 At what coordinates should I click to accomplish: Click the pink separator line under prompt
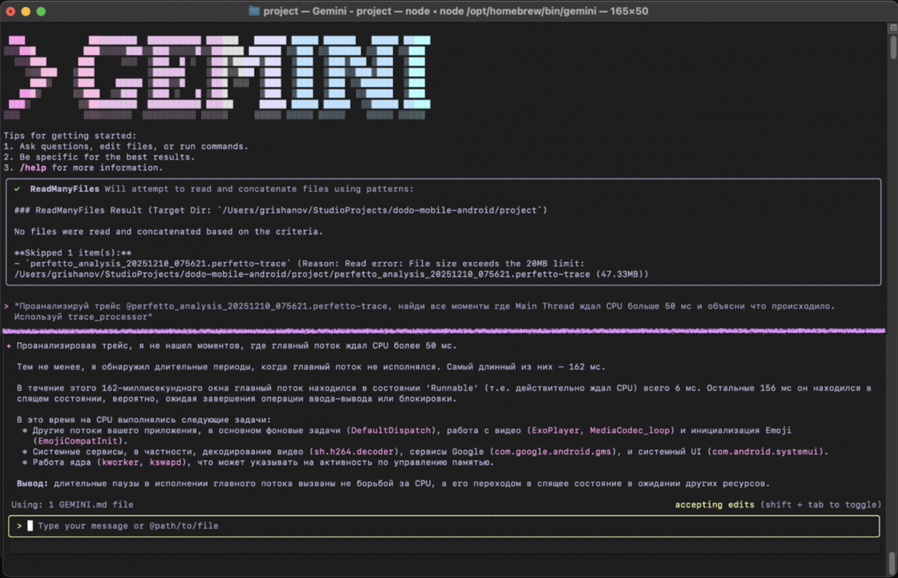(443, 331)
